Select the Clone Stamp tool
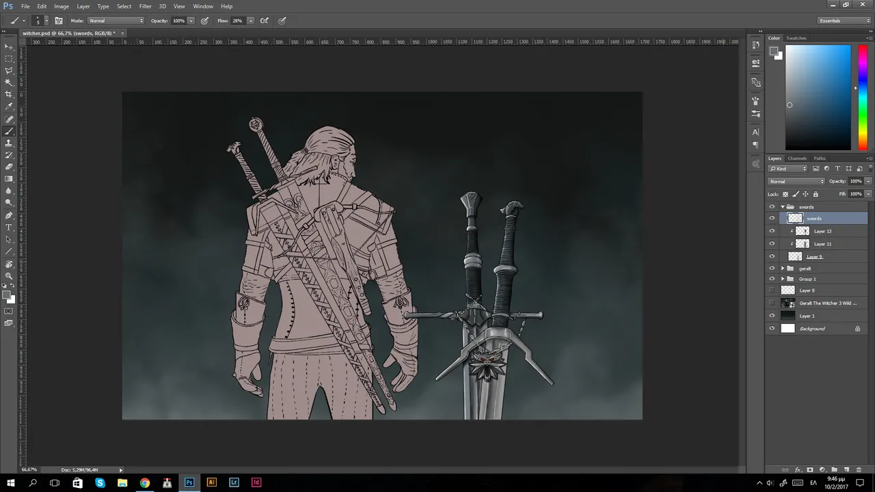875x492 pixels. click(x=9, y=143)
